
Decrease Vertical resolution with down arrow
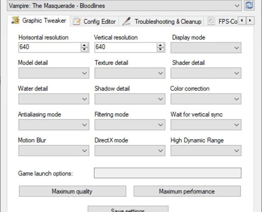point(160,49)
